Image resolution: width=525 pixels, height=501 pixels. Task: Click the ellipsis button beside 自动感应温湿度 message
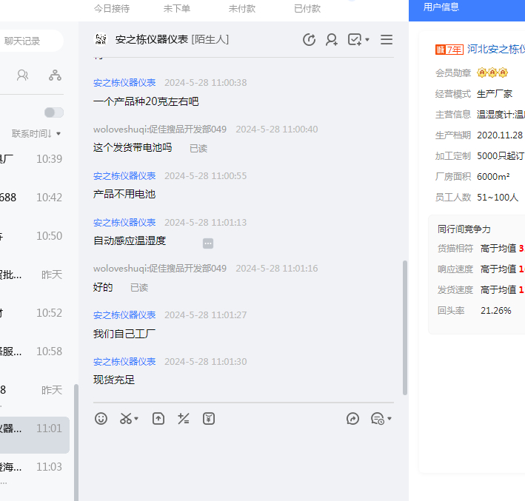(x=208, y=243)
